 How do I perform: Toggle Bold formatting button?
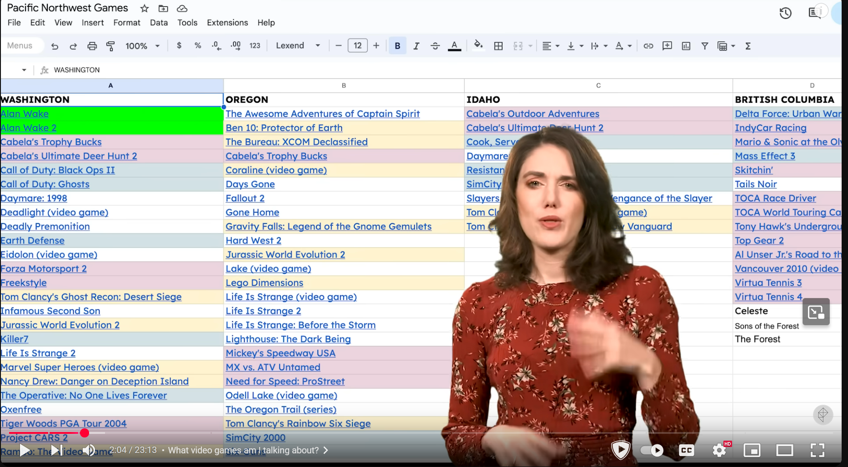tap(397, 45)
